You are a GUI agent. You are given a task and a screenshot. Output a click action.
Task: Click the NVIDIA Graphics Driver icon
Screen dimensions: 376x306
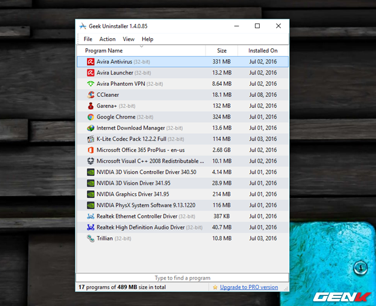click(90, 194)
